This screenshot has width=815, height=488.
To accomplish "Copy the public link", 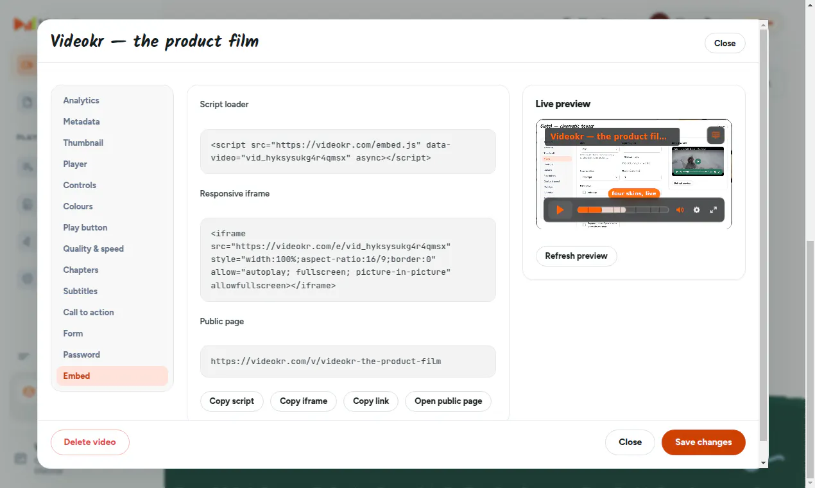I will click(371, 401).
